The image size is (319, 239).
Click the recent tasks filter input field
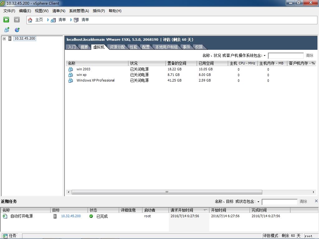(x=279, y=202)
